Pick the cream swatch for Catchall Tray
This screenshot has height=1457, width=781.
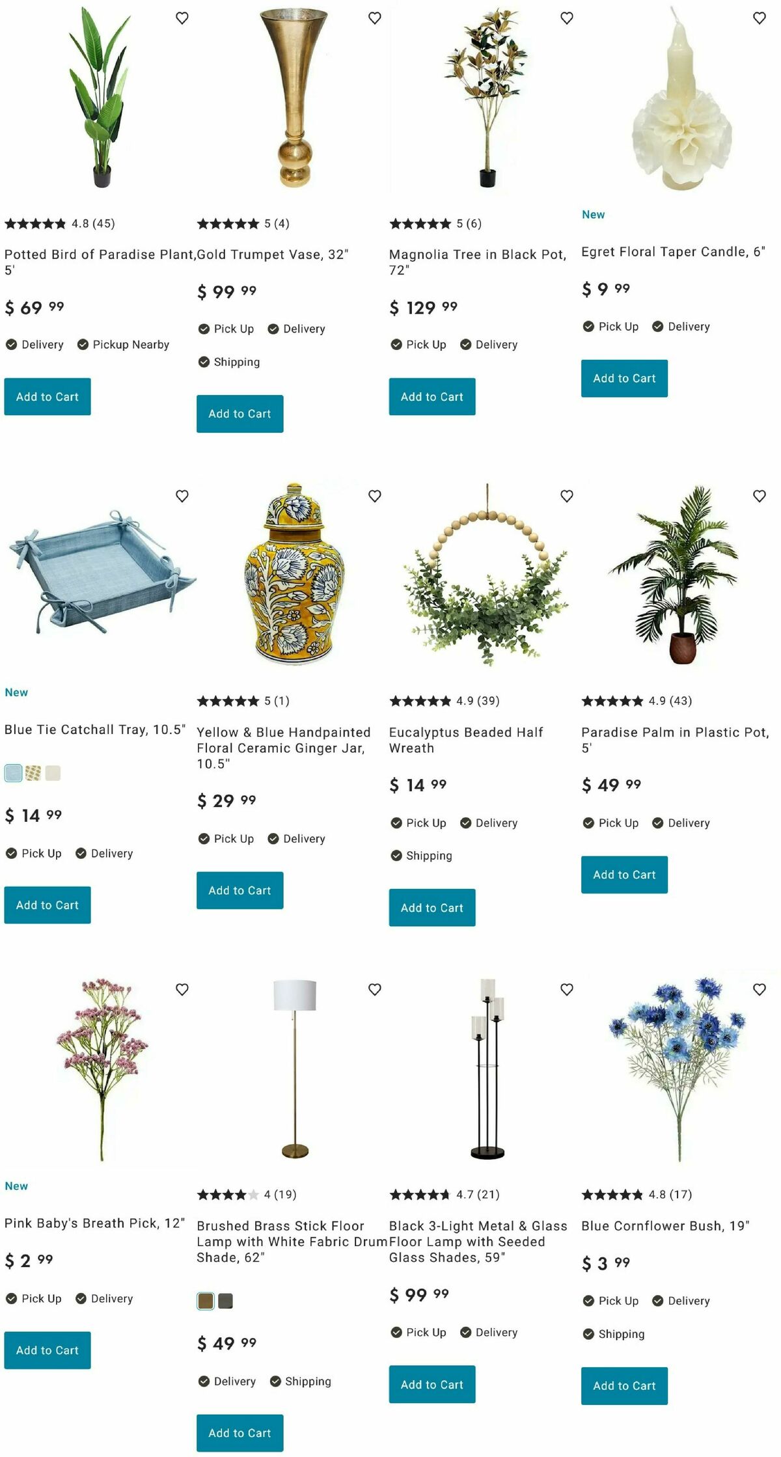click(x=53, y=773)
